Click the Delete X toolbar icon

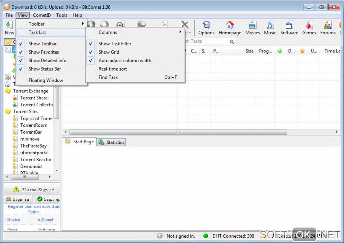coord(185,25)
